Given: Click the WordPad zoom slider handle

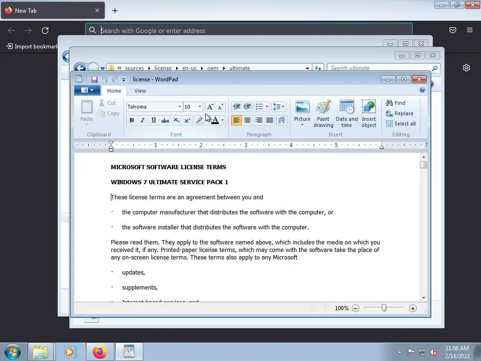Looking at the screenshot, I should click(384, 307).
